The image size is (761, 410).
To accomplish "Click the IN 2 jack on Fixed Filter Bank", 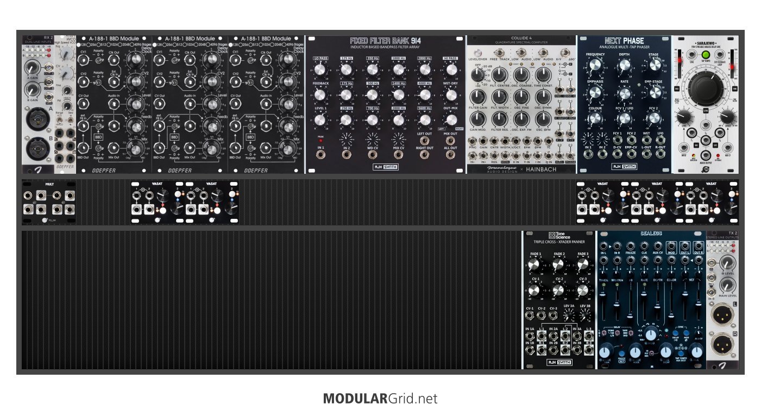I will pos(346,155).
